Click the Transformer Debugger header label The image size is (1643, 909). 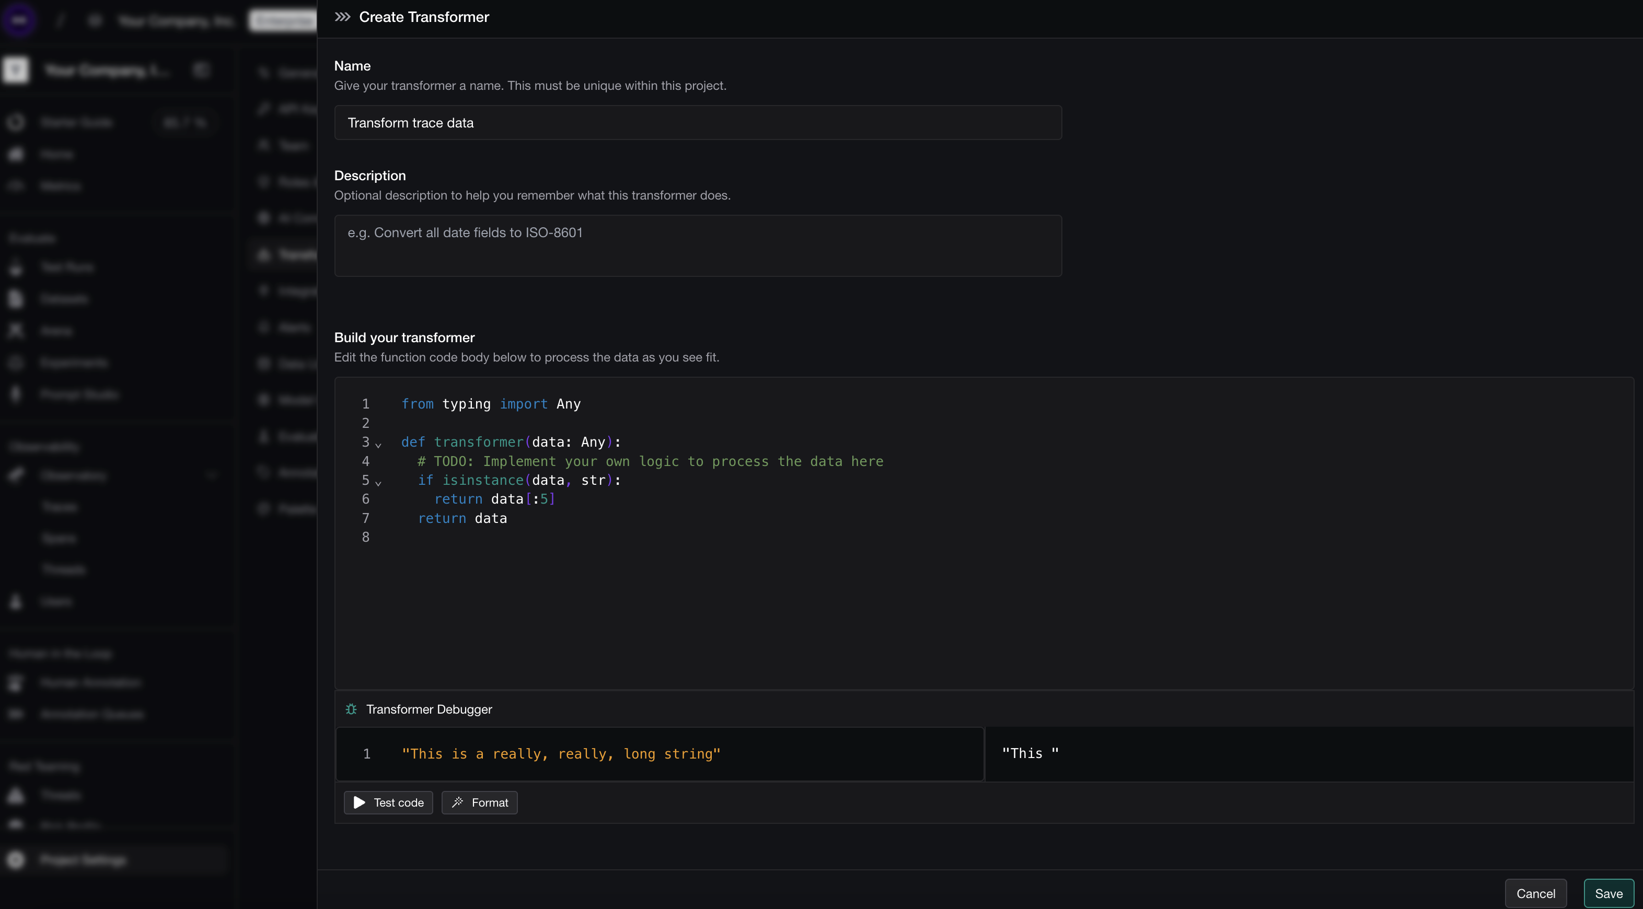[x=429, y=709]
